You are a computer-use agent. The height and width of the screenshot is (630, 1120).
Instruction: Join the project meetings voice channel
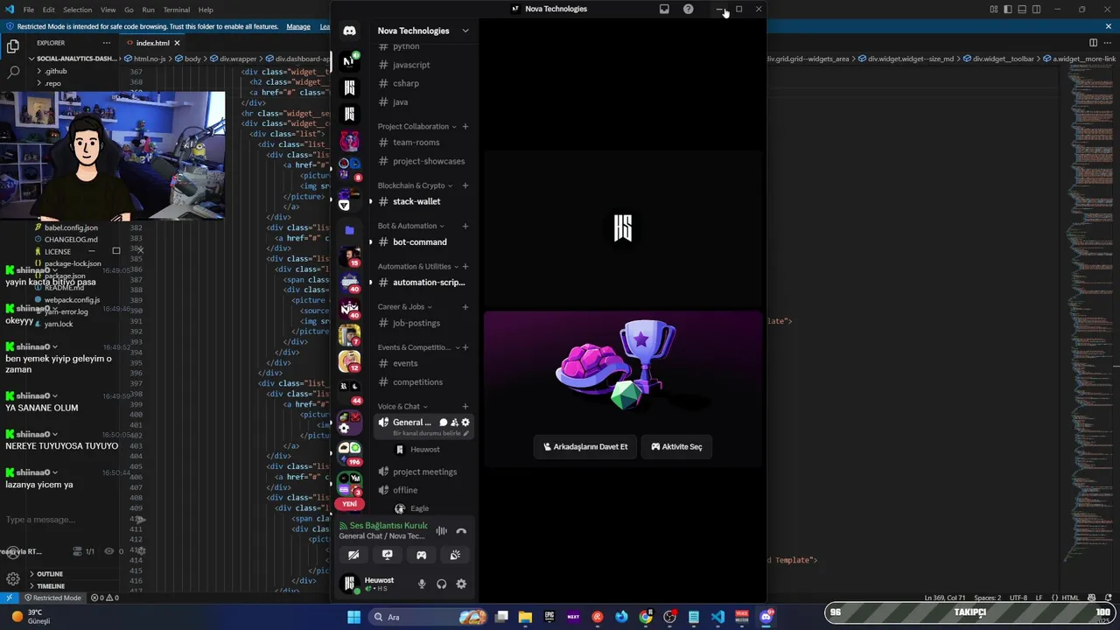424,472
